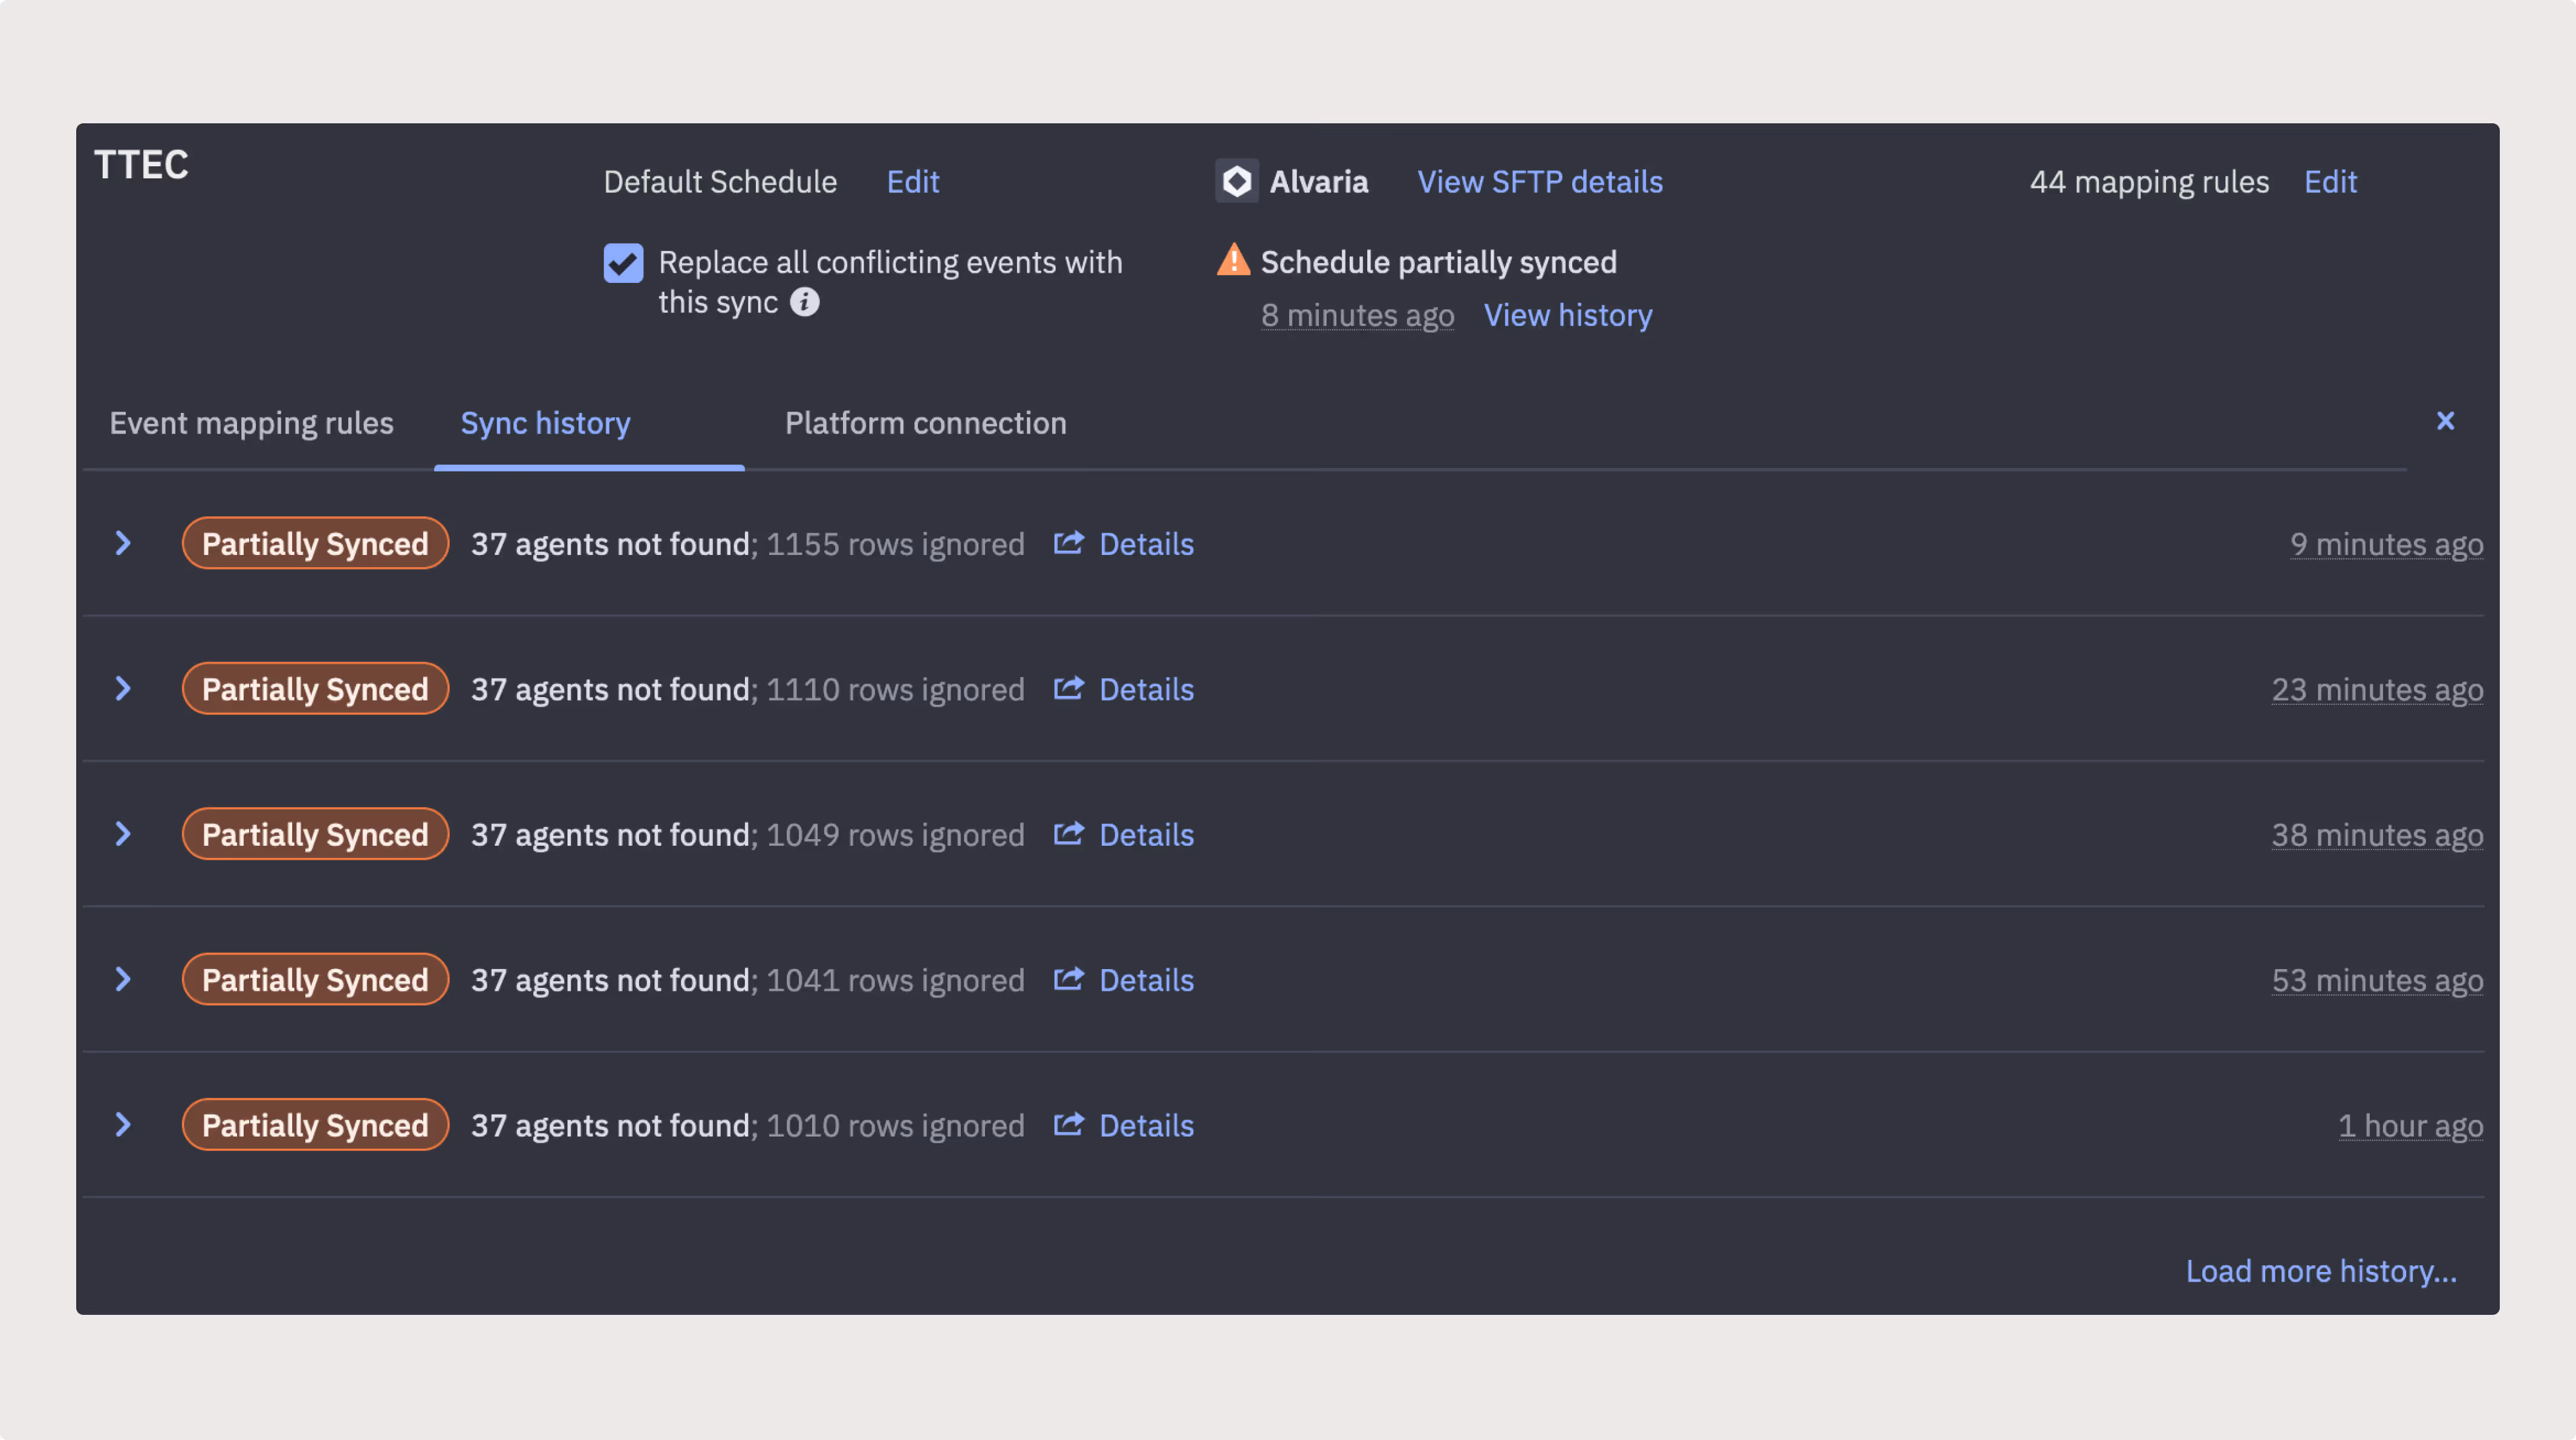Uncheck 'Replace all conflicting events' checkbox
The width and height of the screenshot is (2576, 1440).
point(623,263)
